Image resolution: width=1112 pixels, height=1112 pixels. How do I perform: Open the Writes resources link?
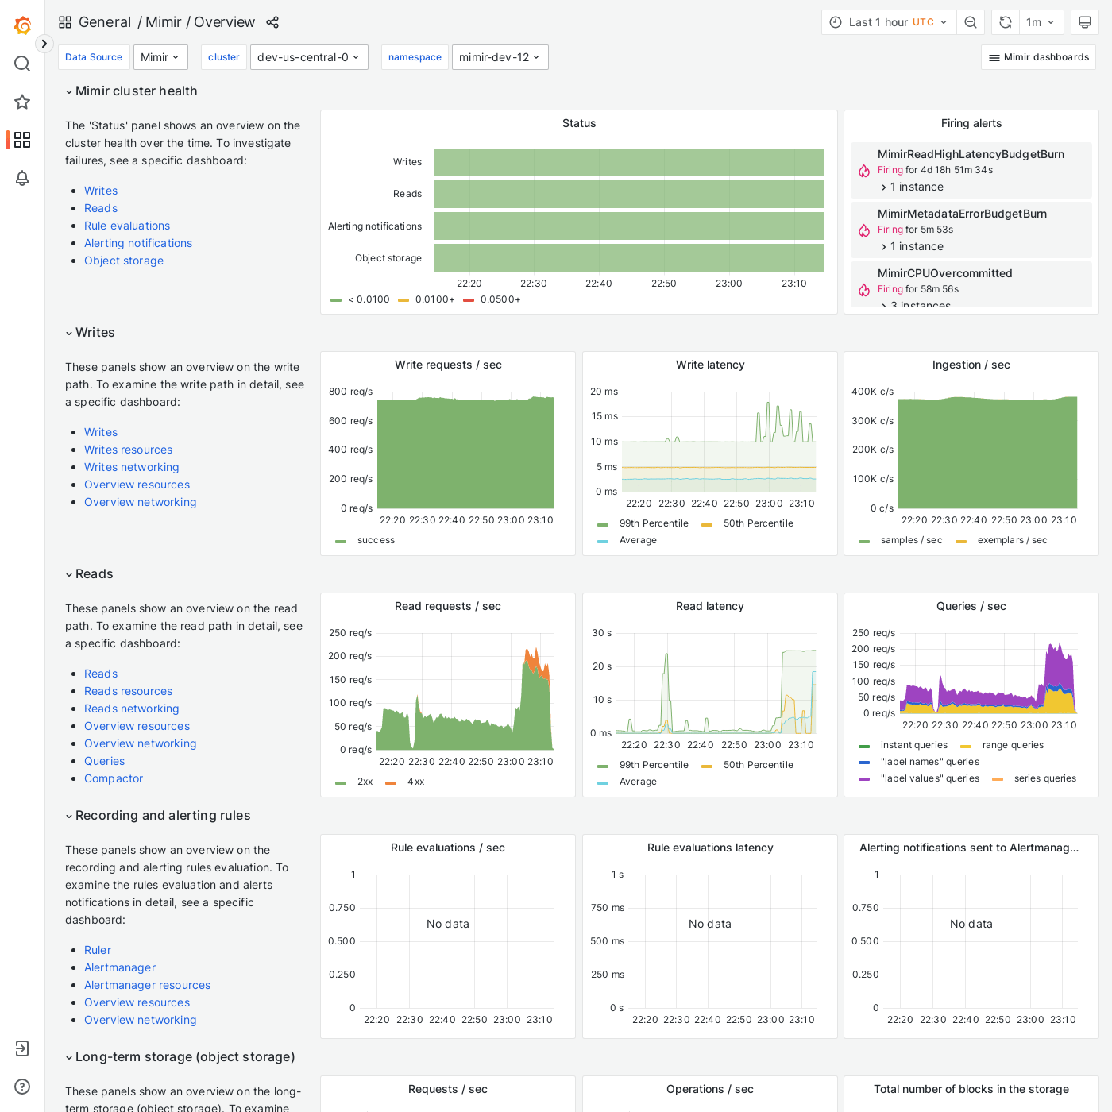(128, 450)
